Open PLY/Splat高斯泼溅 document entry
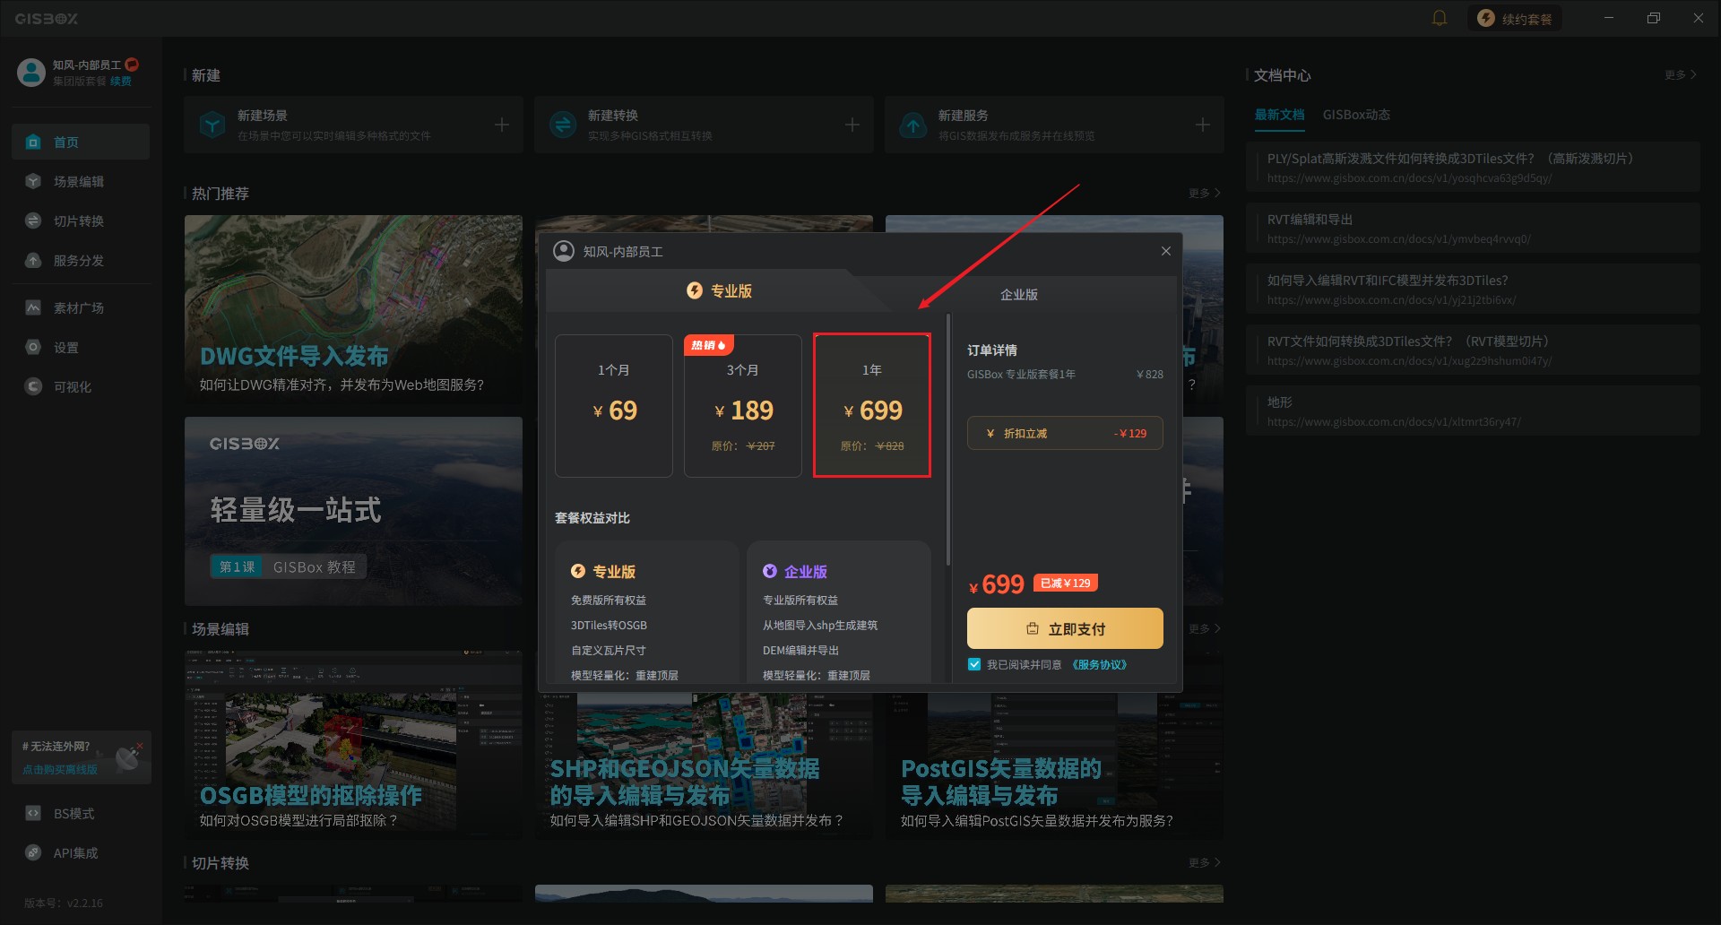Image resolution: width=1721 pixels, height=925 pixels. click(1473, 168)
